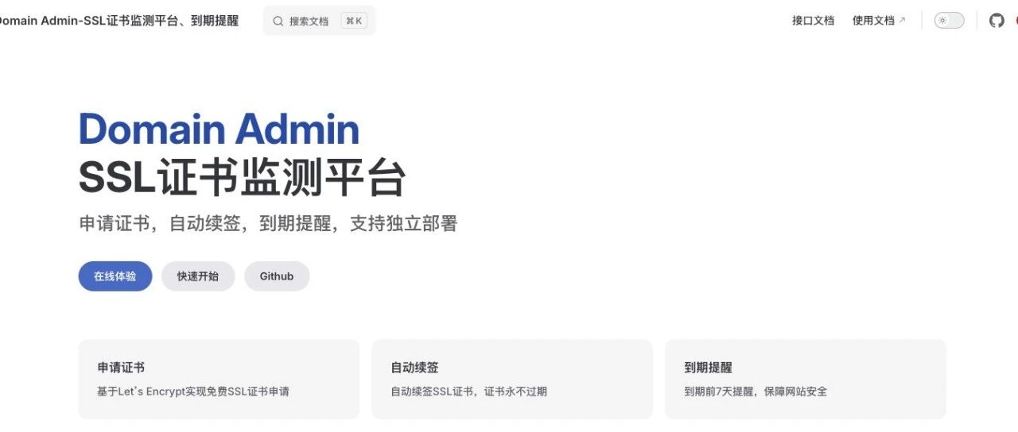Click the magnifier icon in search box
The image size is (1018, 432).
coord(278,21)
